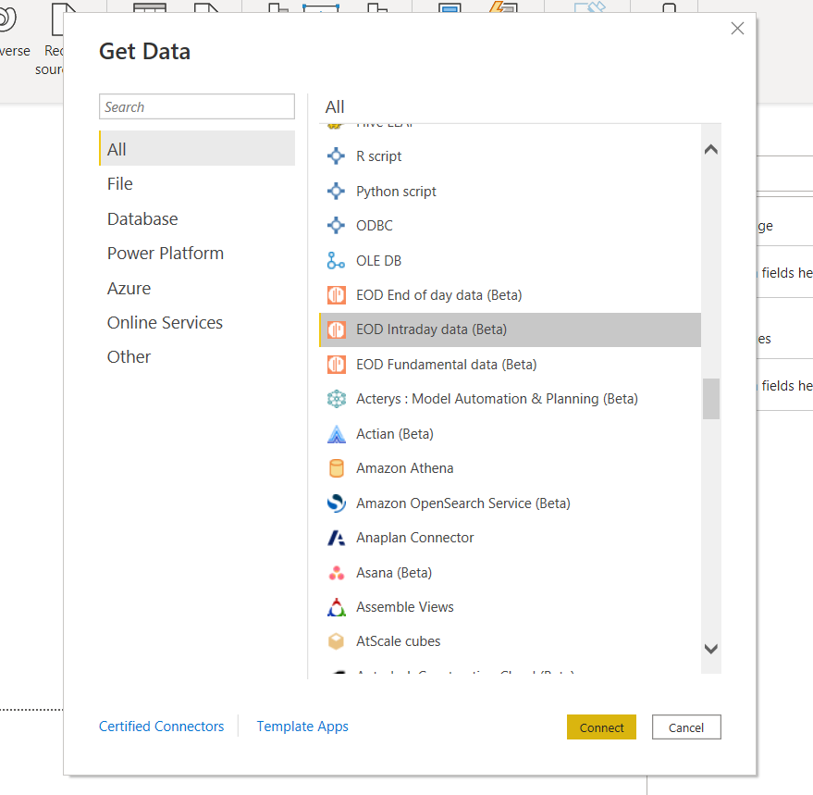The width and height of the screenshot is (813, 795).
Task: Choose the Database category
Action: point(197,218)
